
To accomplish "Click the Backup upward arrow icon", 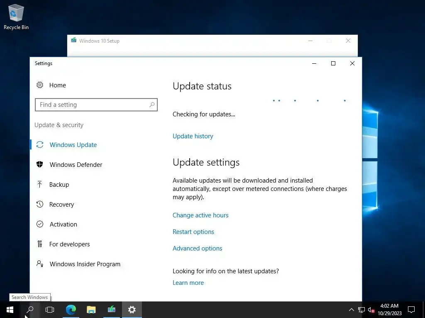I will [40, 184].
